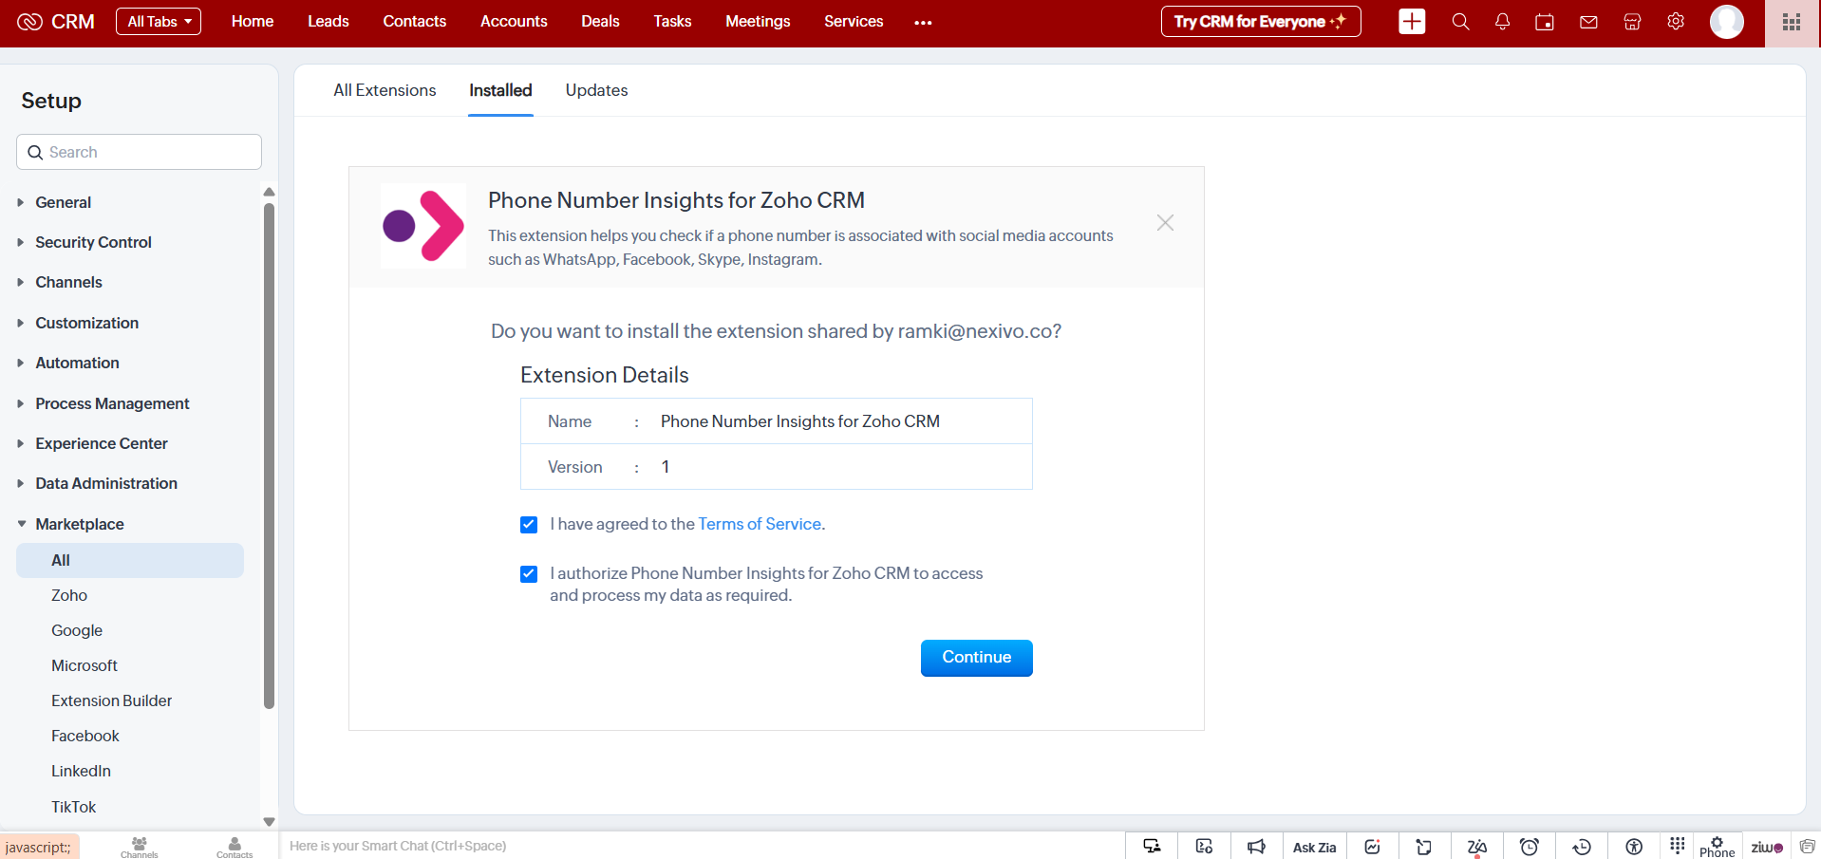Open the quick create plus icon
The image size is (1821, 859).
click(1412, 21)
